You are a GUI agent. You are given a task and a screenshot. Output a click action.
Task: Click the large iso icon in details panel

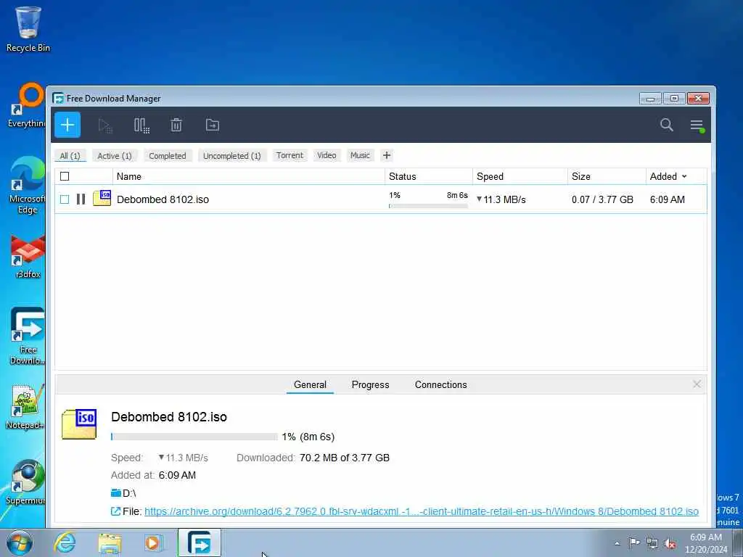coord(79,424)
